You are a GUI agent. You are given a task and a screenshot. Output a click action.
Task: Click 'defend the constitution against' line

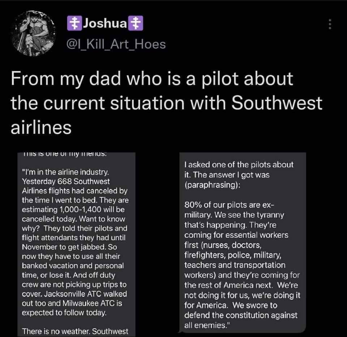[241, 315]
